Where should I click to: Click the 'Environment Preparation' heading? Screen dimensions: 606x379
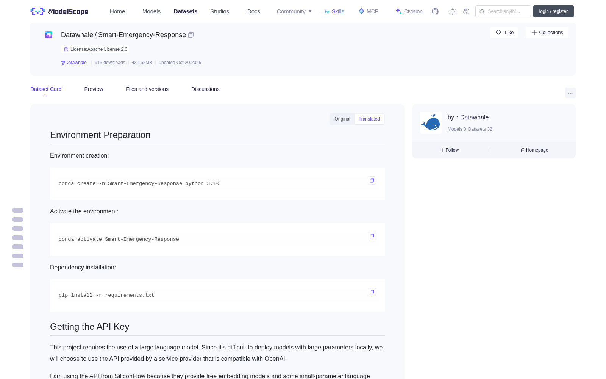point(100,135)
